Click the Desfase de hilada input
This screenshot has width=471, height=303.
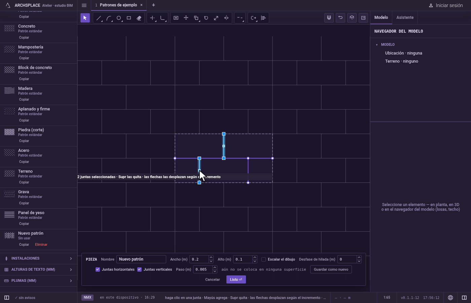(x=347, y=259)
